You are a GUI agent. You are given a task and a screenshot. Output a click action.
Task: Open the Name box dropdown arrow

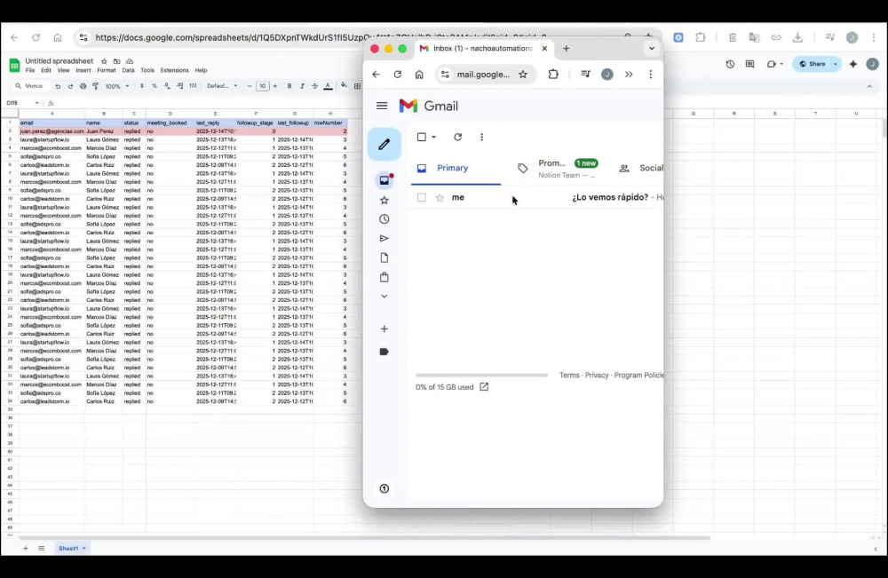click(x=36, y=103)
